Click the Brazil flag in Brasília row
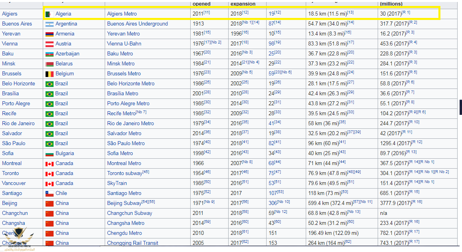This screenshot has height=252, width=462. point(49,94)
